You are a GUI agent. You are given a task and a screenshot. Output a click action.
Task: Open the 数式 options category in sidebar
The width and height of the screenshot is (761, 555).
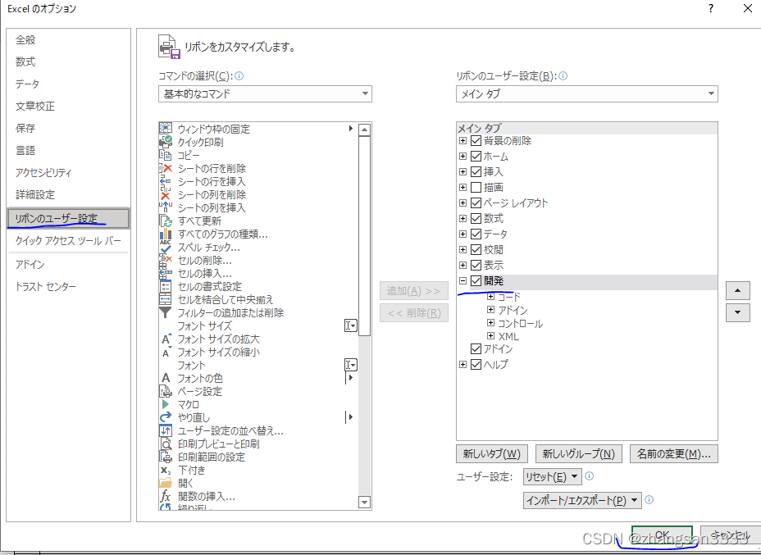[25, 61]
